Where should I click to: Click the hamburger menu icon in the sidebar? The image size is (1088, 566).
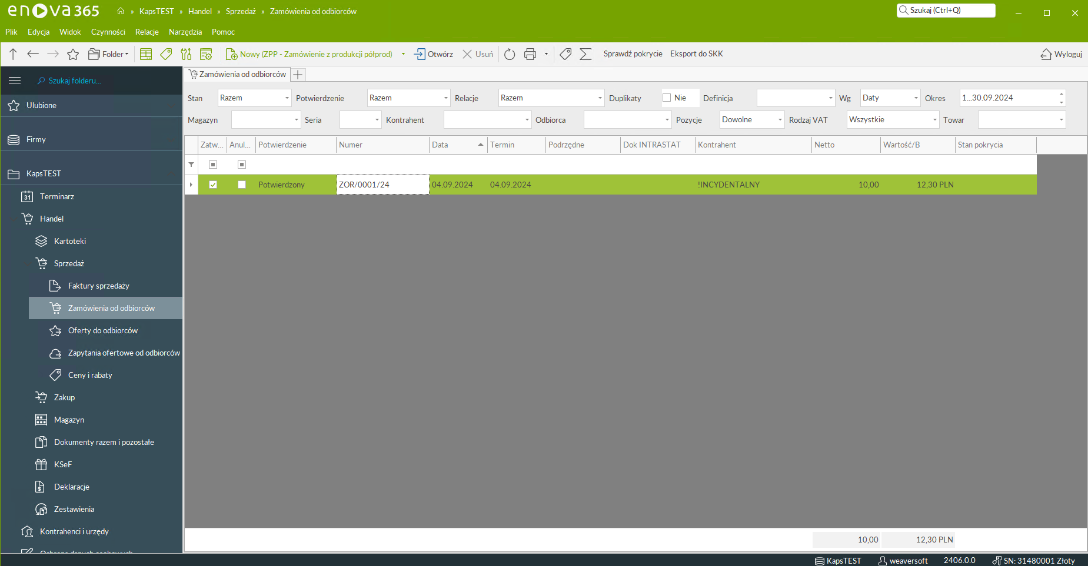(x=15, y=81)
